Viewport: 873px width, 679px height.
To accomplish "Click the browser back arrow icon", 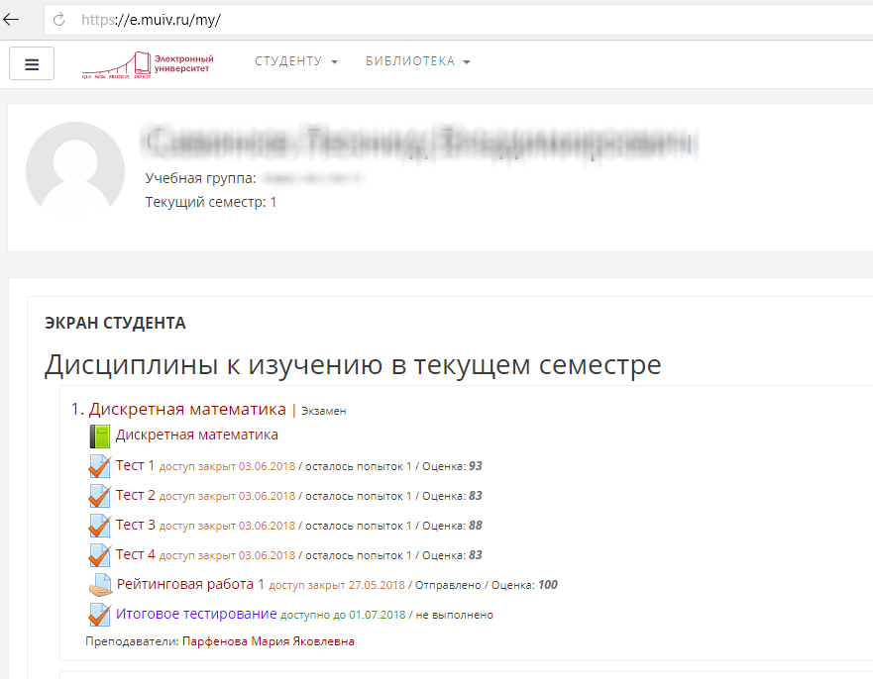I will point(18,17).
